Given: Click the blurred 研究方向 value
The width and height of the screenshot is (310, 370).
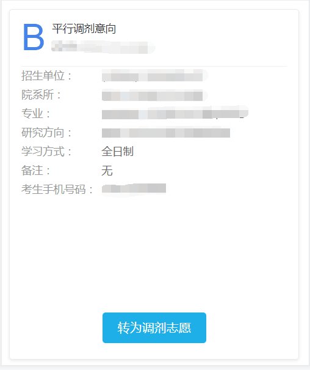Looking at the screenshot, I should click(x=166, y=133).
